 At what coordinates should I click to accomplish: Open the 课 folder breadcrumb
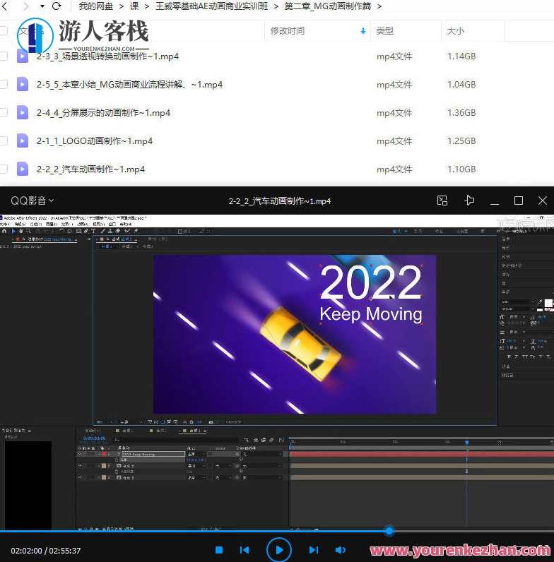134,6
